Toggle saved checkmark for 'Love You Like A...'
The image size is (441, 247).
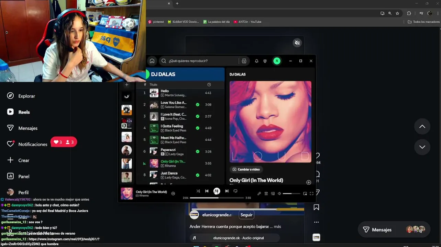pyautogui.click(x=198, y=105)
